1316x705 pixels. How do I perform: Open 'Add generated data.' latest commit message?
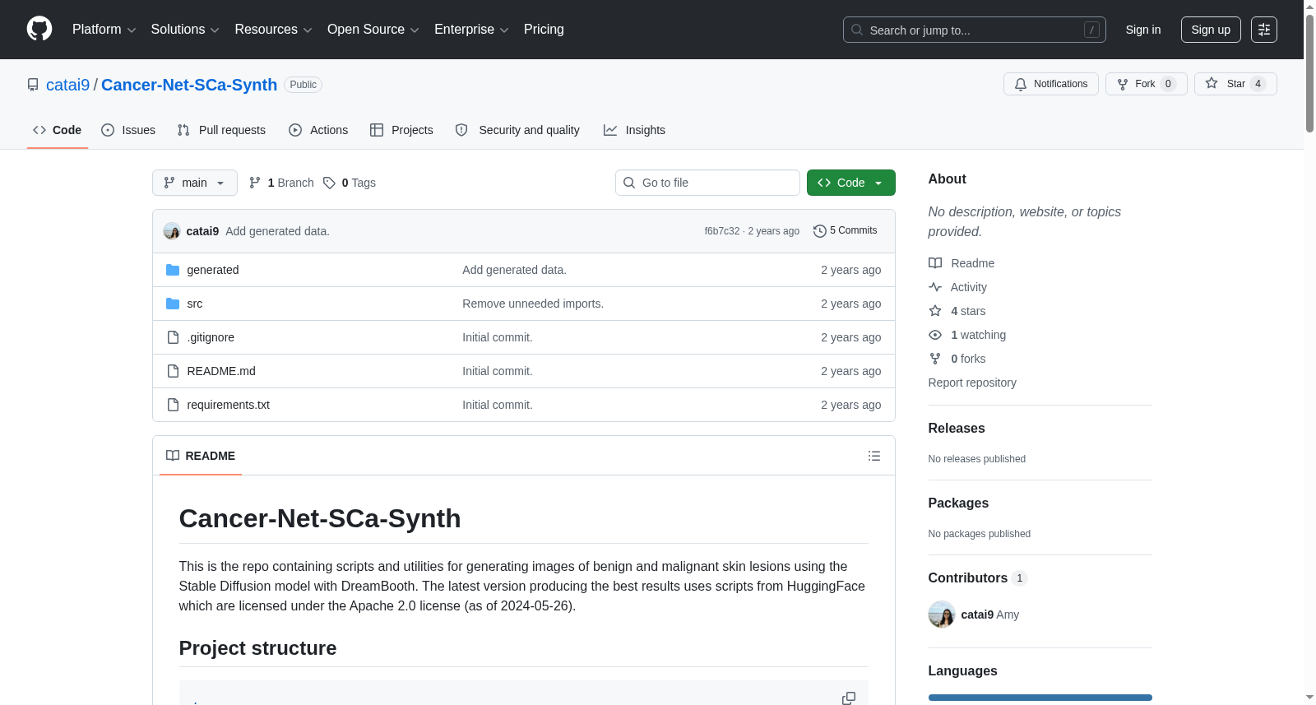click(277, 231)
